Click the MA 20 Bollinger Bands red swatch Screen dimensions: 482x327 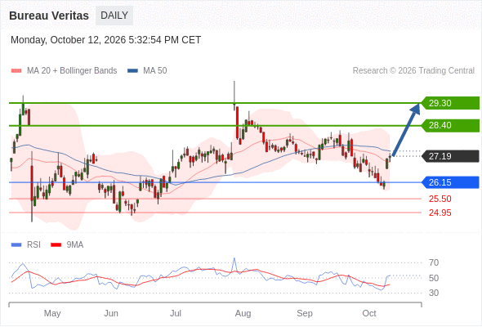pos(16,71)
